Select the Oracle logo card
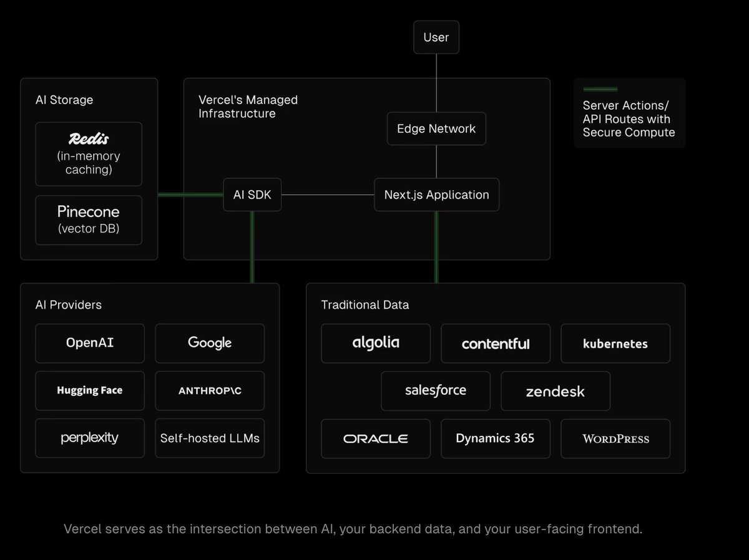The height and width of the screenshot is (560, 749). [376, 438]
